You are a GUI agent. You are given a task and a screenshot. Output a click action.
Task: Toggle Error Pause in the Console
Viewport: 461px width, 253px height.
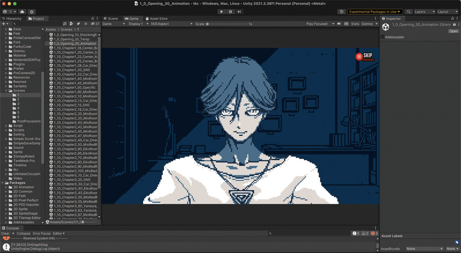point(41,233)
